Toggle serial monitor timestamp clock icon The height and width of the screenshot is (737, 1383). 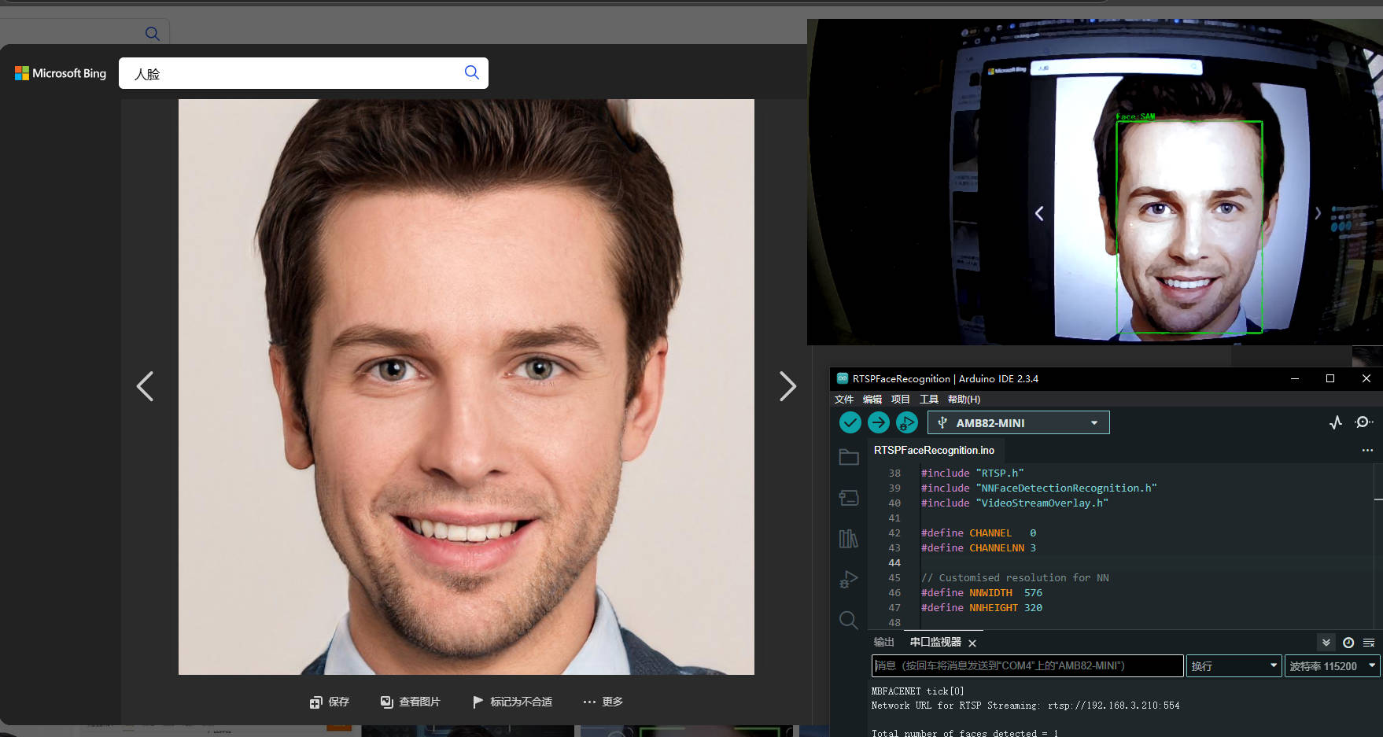[1348, 643]
